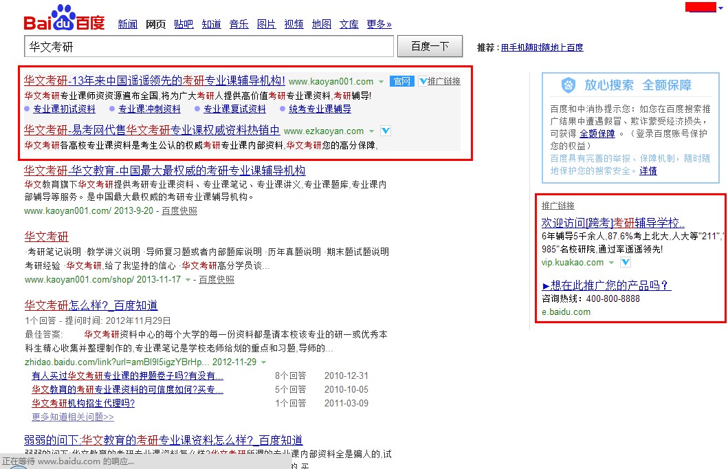728x469 pixels.
Task: Open 华文考研怎么样?_百度知道 result
Action: pyautogui.click(x=91, y=305)
